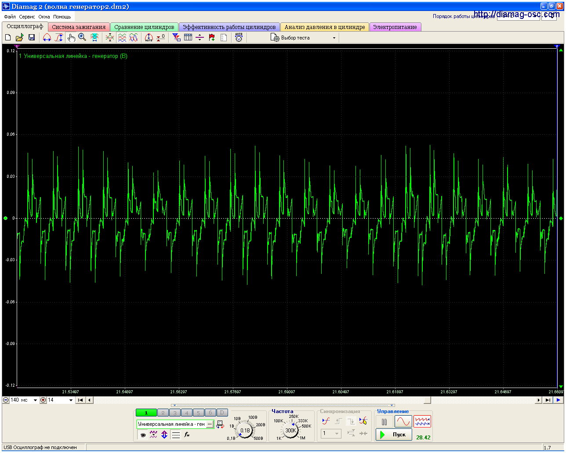Toggle the line style icon
Image resolution: width=566 pixels, height=453 pixels.
pos(176,435)
